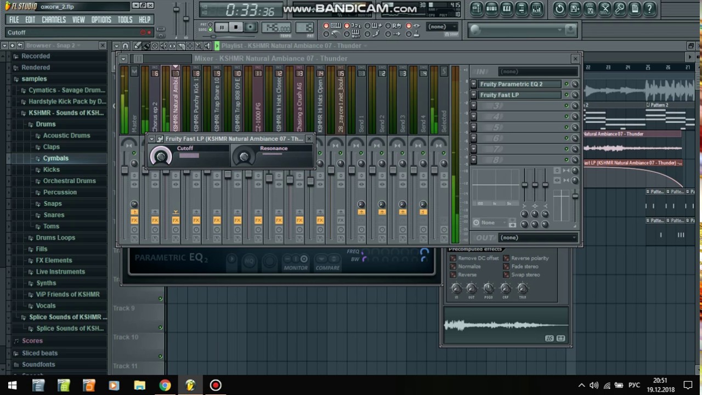Click the undo history toolbar icon
This screenshot has width=702, height=395.
[559, 9]
